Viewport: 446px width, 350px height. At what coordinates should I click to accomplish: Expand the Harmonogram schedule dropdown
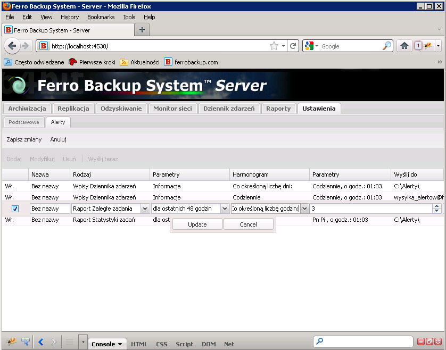(305, 209)
